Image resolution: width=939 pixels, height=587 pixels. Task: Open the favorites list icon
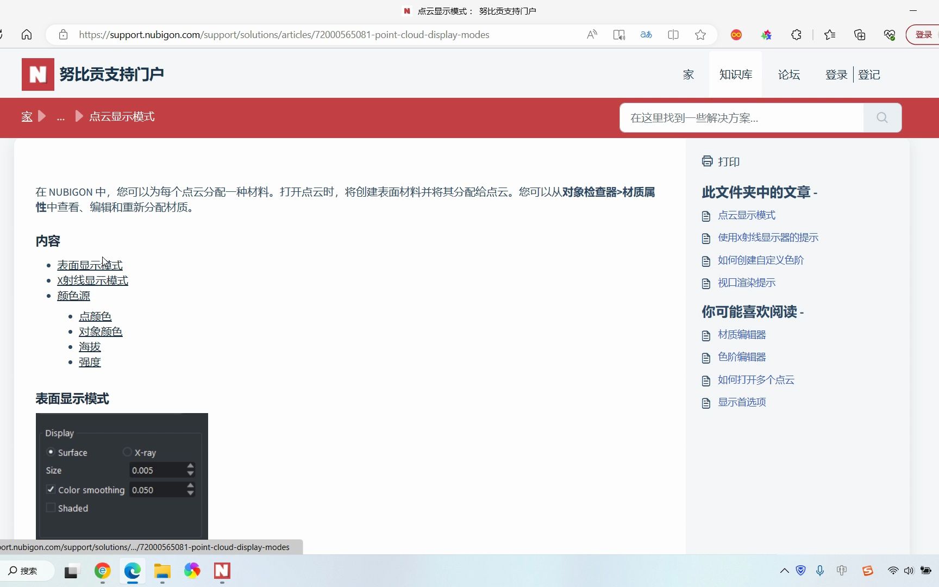tap(830, 35)
